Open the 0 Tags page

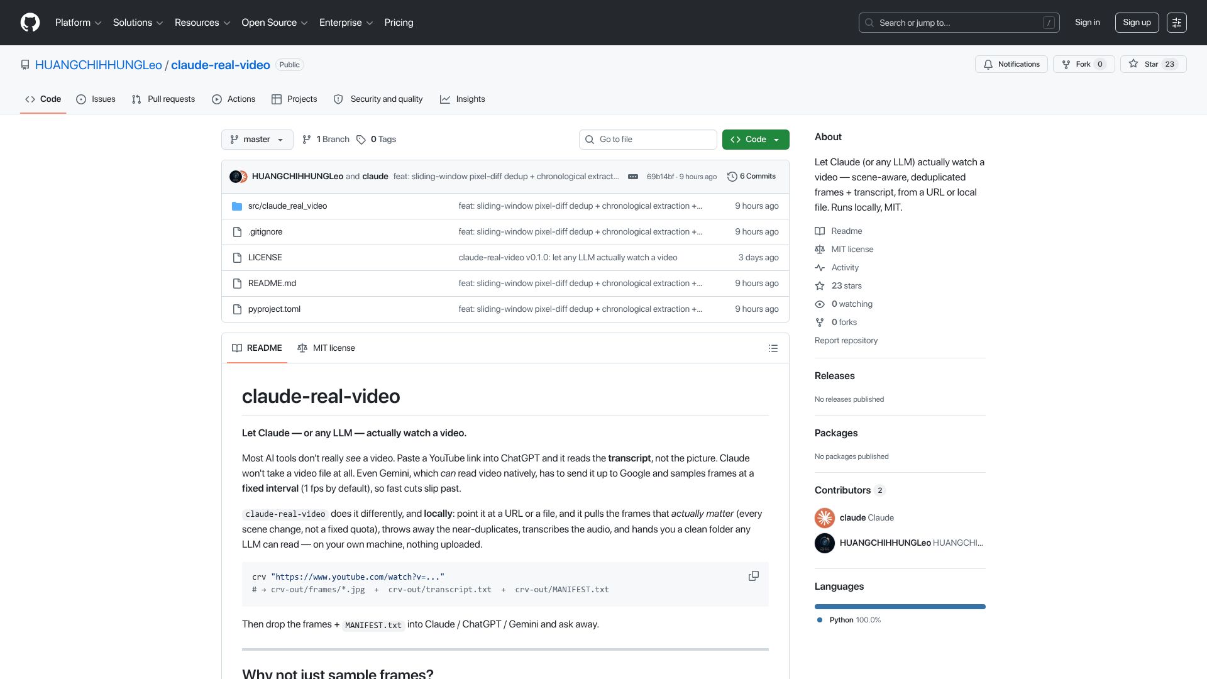(376, 140)
